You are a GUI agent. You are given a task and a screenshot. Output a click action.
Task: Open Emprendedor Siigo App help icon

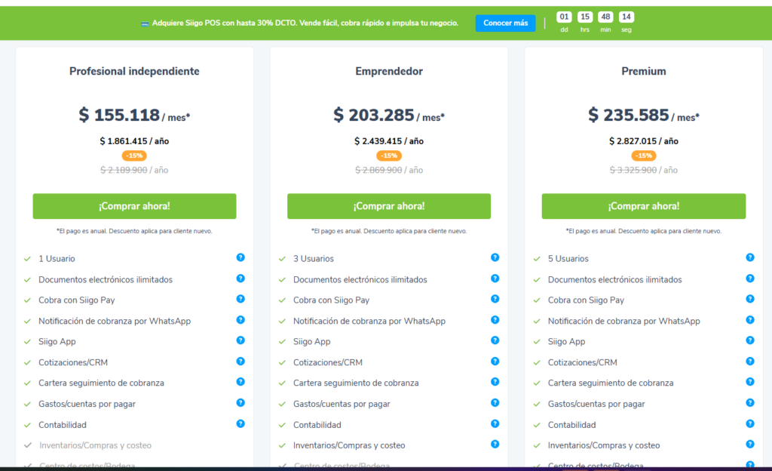(495, 340)
